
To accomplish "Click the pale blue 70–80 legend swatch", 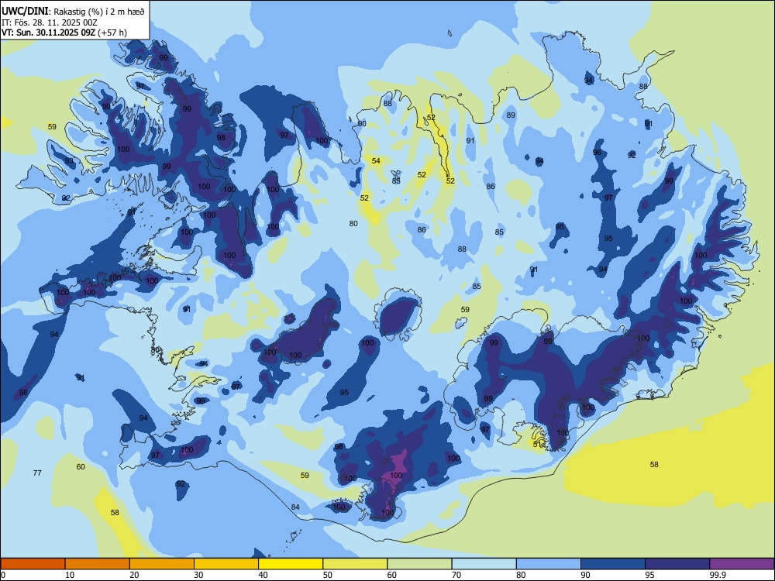I will 484,564.
